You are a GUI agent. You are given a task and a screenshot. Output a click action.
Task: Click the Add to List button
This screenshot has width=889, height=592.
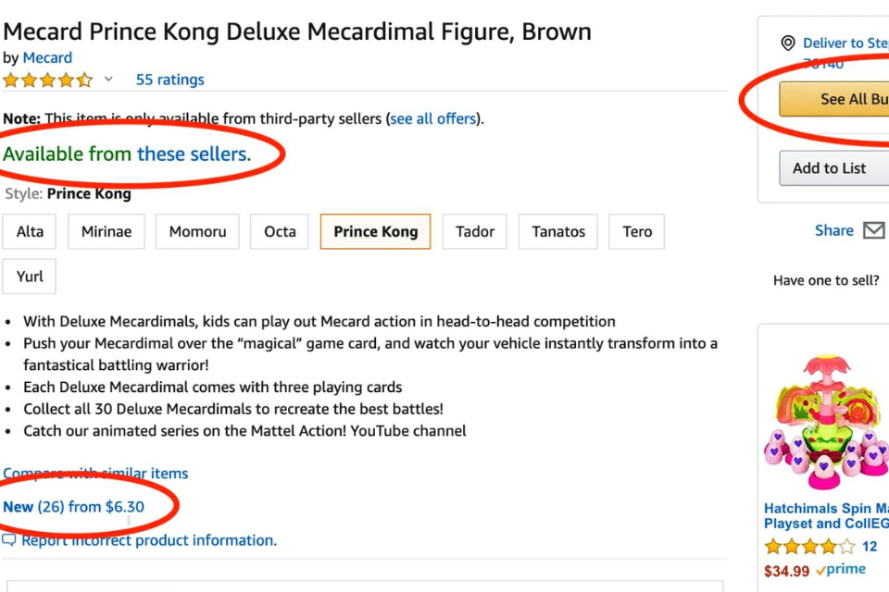click(x=830, y=168)
